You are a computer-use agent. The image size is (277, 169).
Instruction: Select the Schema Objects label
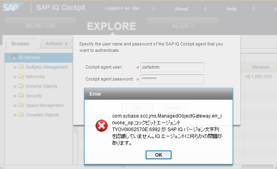pos(41,86)
